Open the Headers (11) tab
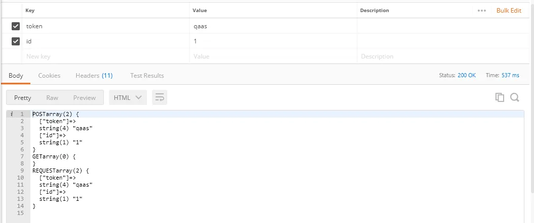Viewport: 534px width, 223px height. click(94, 76)
